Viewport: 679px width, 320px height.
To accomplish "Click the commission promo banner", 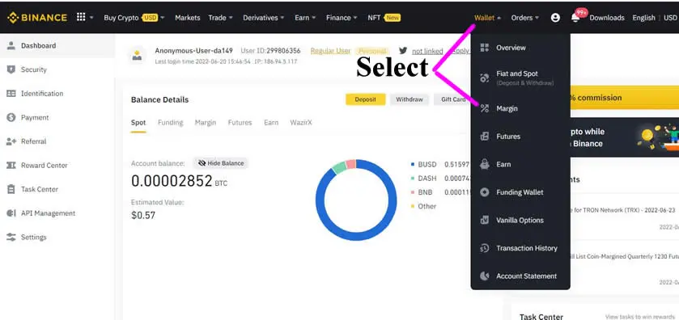I will click(625, 98).
